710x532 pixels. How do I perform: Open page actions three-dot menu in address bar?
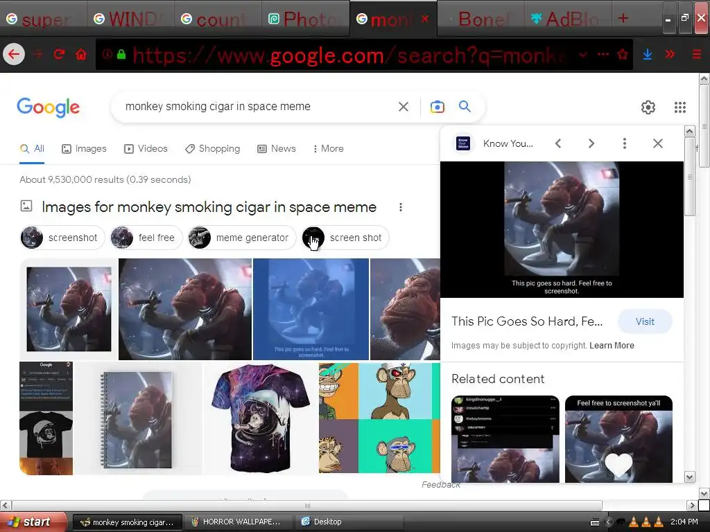click(x=603, y=54)
